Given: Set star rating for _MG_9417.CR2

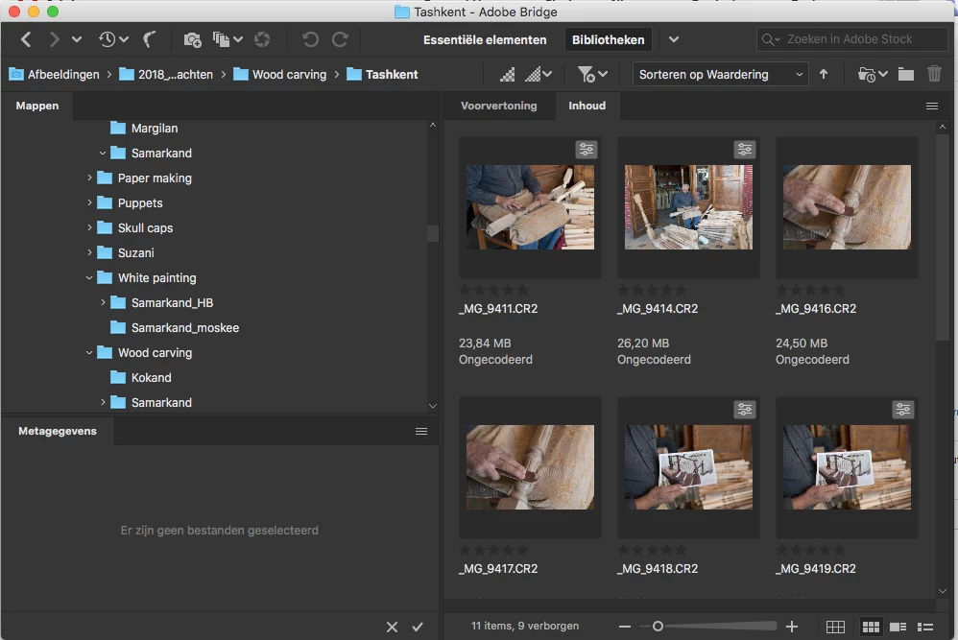Looking at the screenshot, I should 493,550.
